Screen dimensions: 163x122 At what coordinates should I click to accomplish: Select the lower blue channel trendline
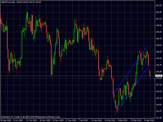tap(134, 88)
